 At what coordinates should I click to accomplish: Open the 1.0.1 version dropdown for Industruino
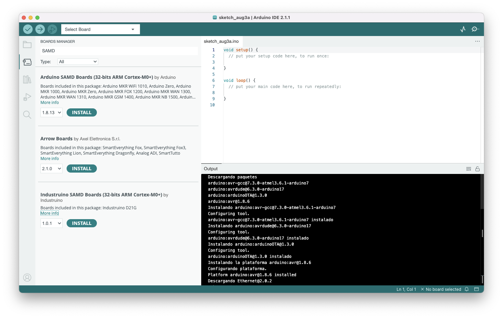[x=51, y=223]
